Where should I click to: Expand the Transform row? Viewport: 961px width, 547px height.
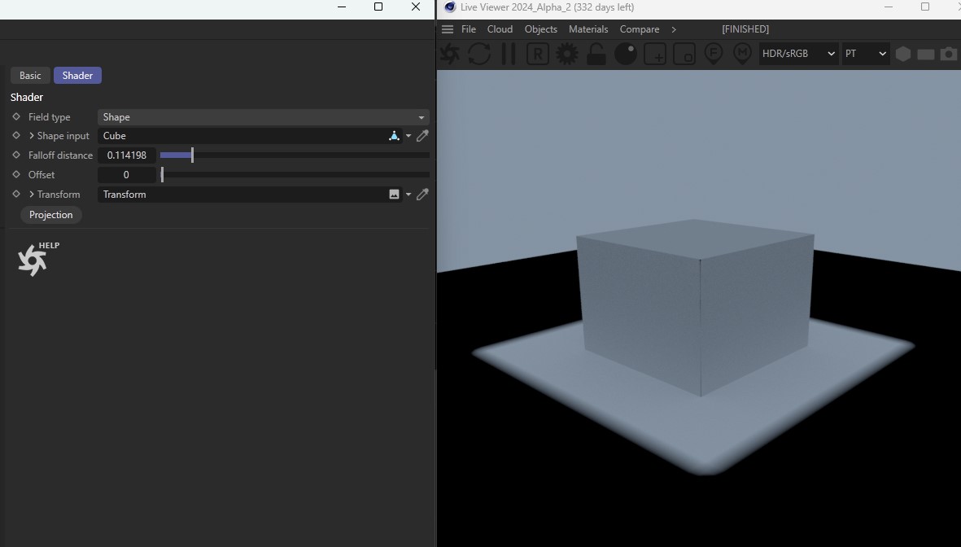pyautogui.click(x=32, y=195)
